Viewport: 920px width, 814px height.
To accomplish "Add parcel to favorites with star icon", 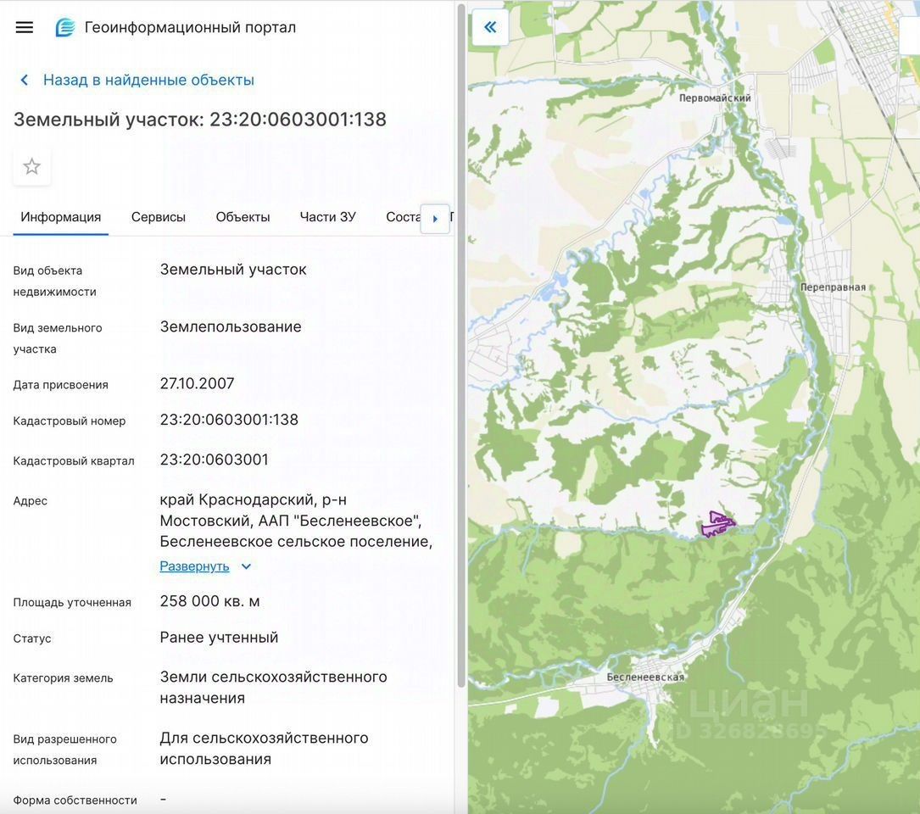I will [x=31, y=167].
